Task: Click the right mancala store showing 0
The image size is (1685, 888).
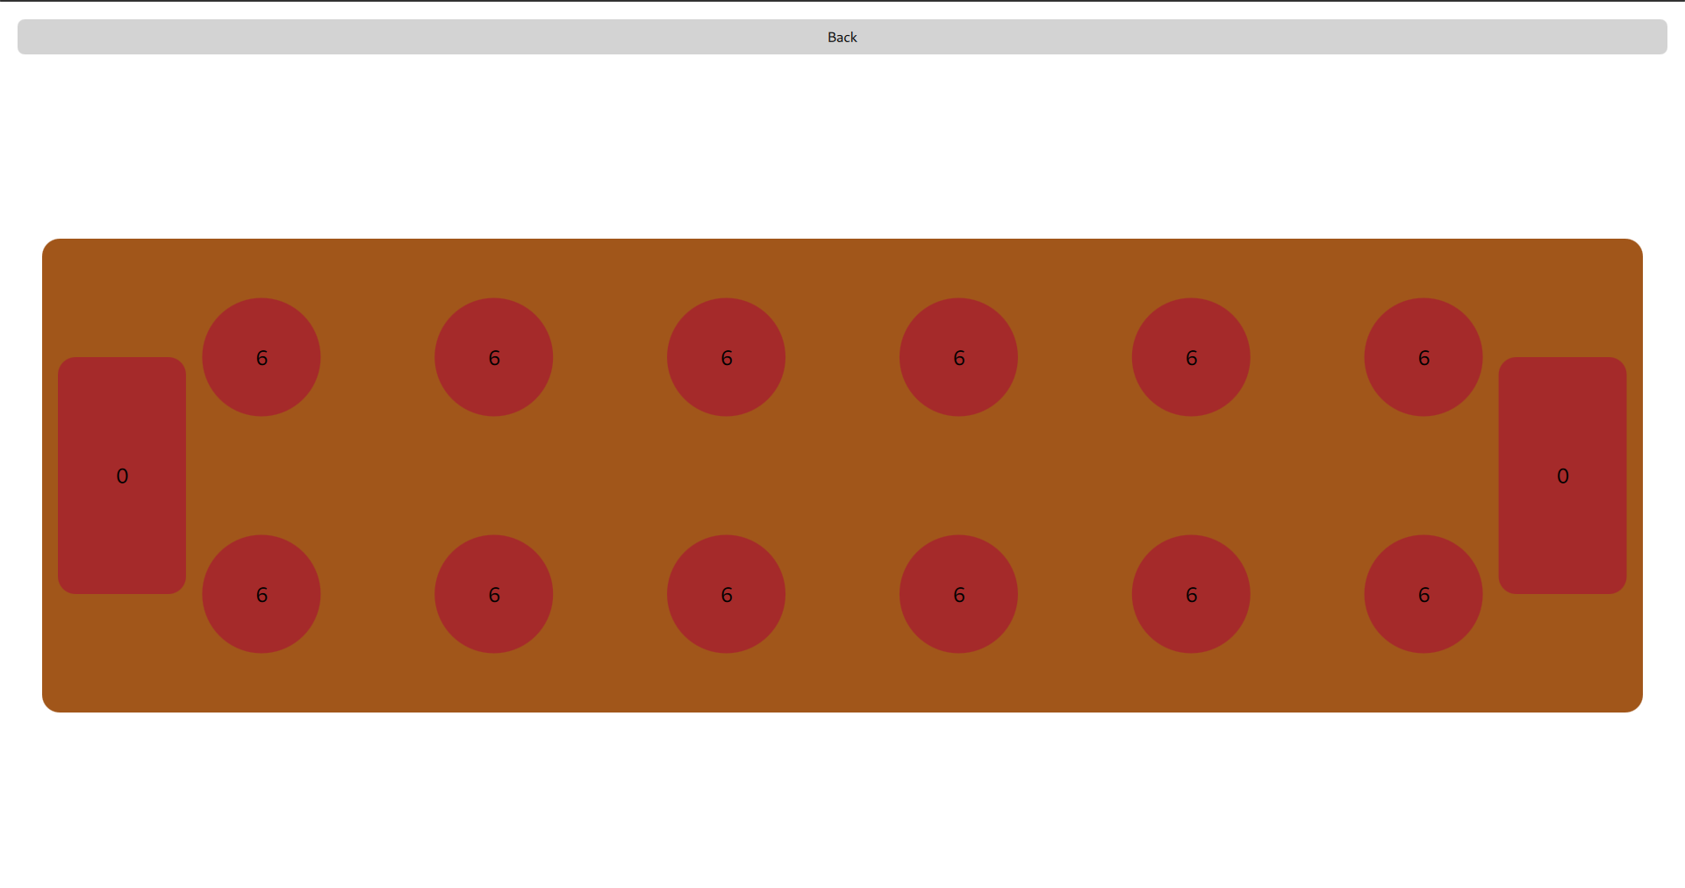Action: pos(1563,476)
